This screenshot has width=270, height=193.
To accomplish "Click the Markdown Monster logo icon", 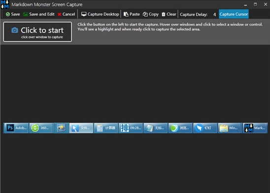I will coord(5,4).
